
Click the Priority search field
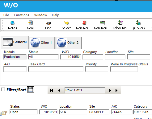coord(97,69)
